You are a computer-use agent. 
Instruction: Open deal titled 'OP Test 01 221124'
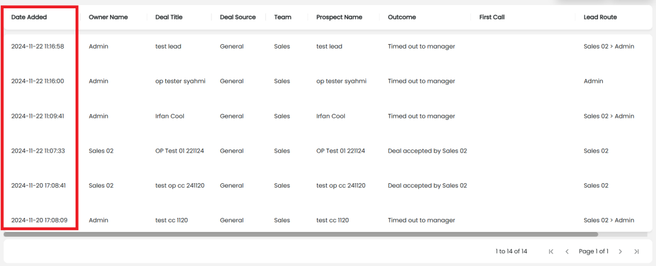(179, 151)
